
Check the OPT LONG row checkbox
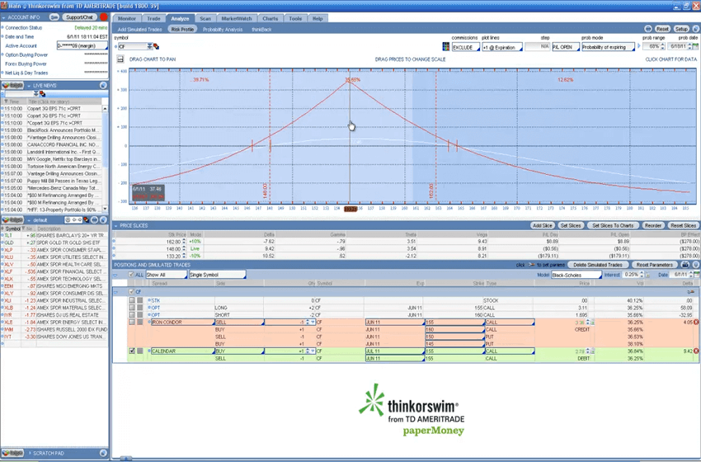tap(132, 308)
